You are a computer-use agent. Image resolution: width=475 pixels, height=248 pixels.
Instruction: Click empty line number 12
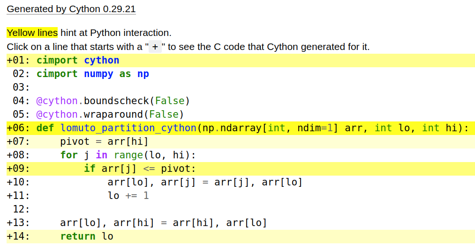(x=21, y=209)
